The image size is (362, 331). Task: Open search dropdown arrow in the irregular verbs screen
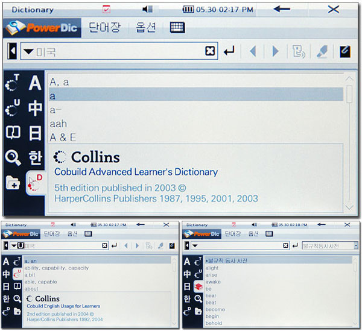pyautogui.click(x=195, y=245)
